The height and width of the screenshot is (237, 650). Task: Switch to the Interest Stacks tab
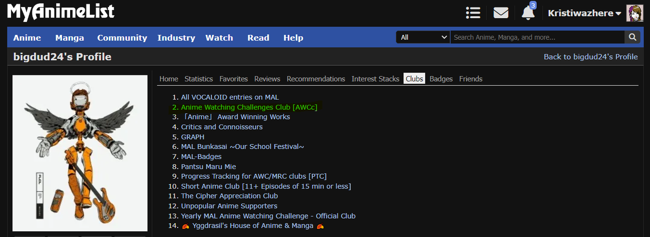(x=375, y=78)
